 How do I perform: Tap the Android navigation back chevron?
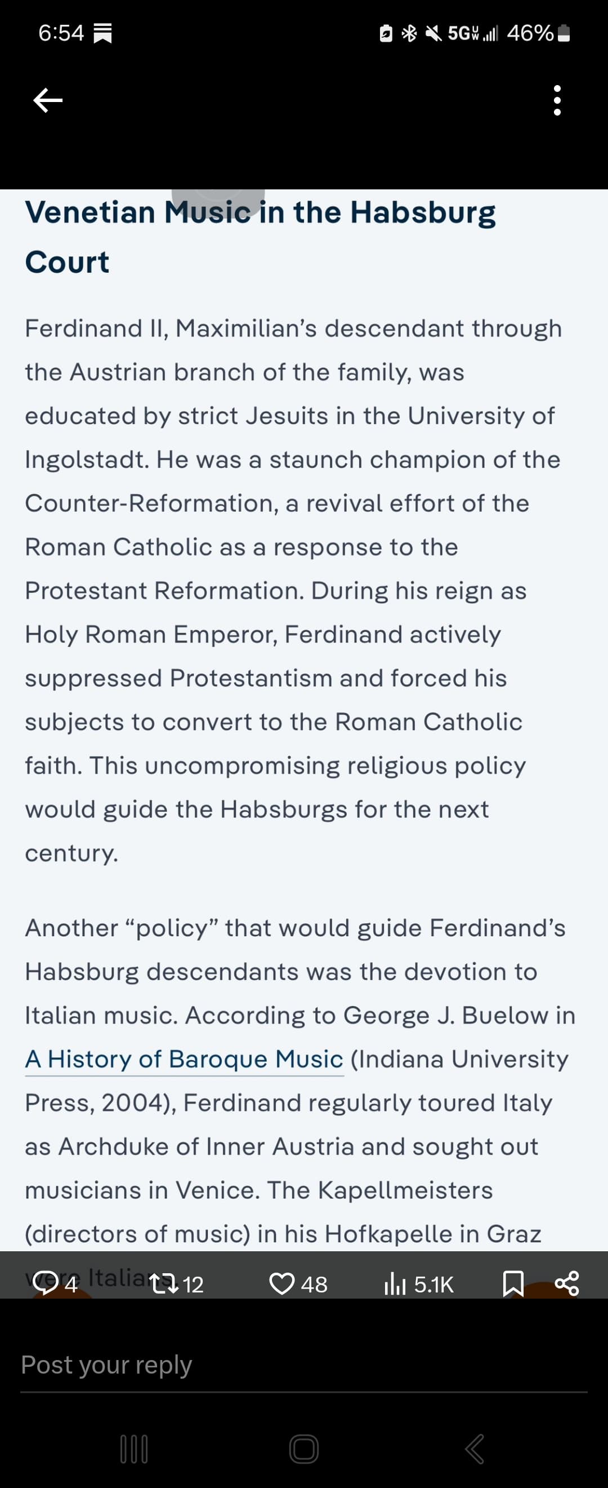pos(474,1449)
